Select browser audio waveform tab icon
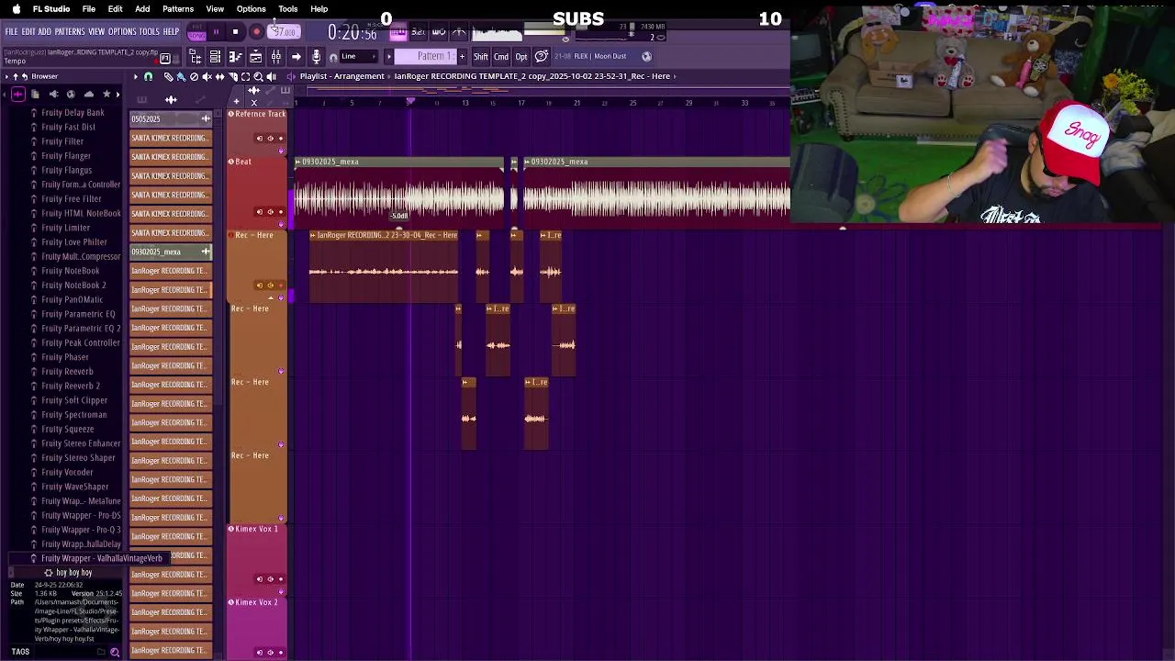 (18, 95)
